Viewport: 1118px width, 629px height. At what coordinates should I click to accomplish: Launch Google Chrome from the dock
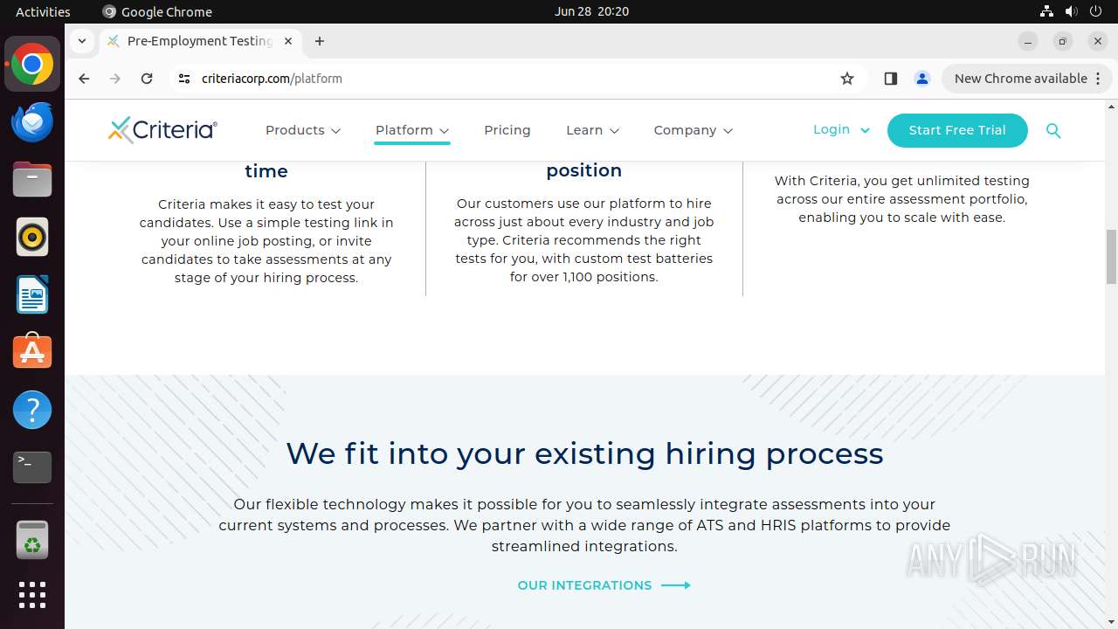32,64
